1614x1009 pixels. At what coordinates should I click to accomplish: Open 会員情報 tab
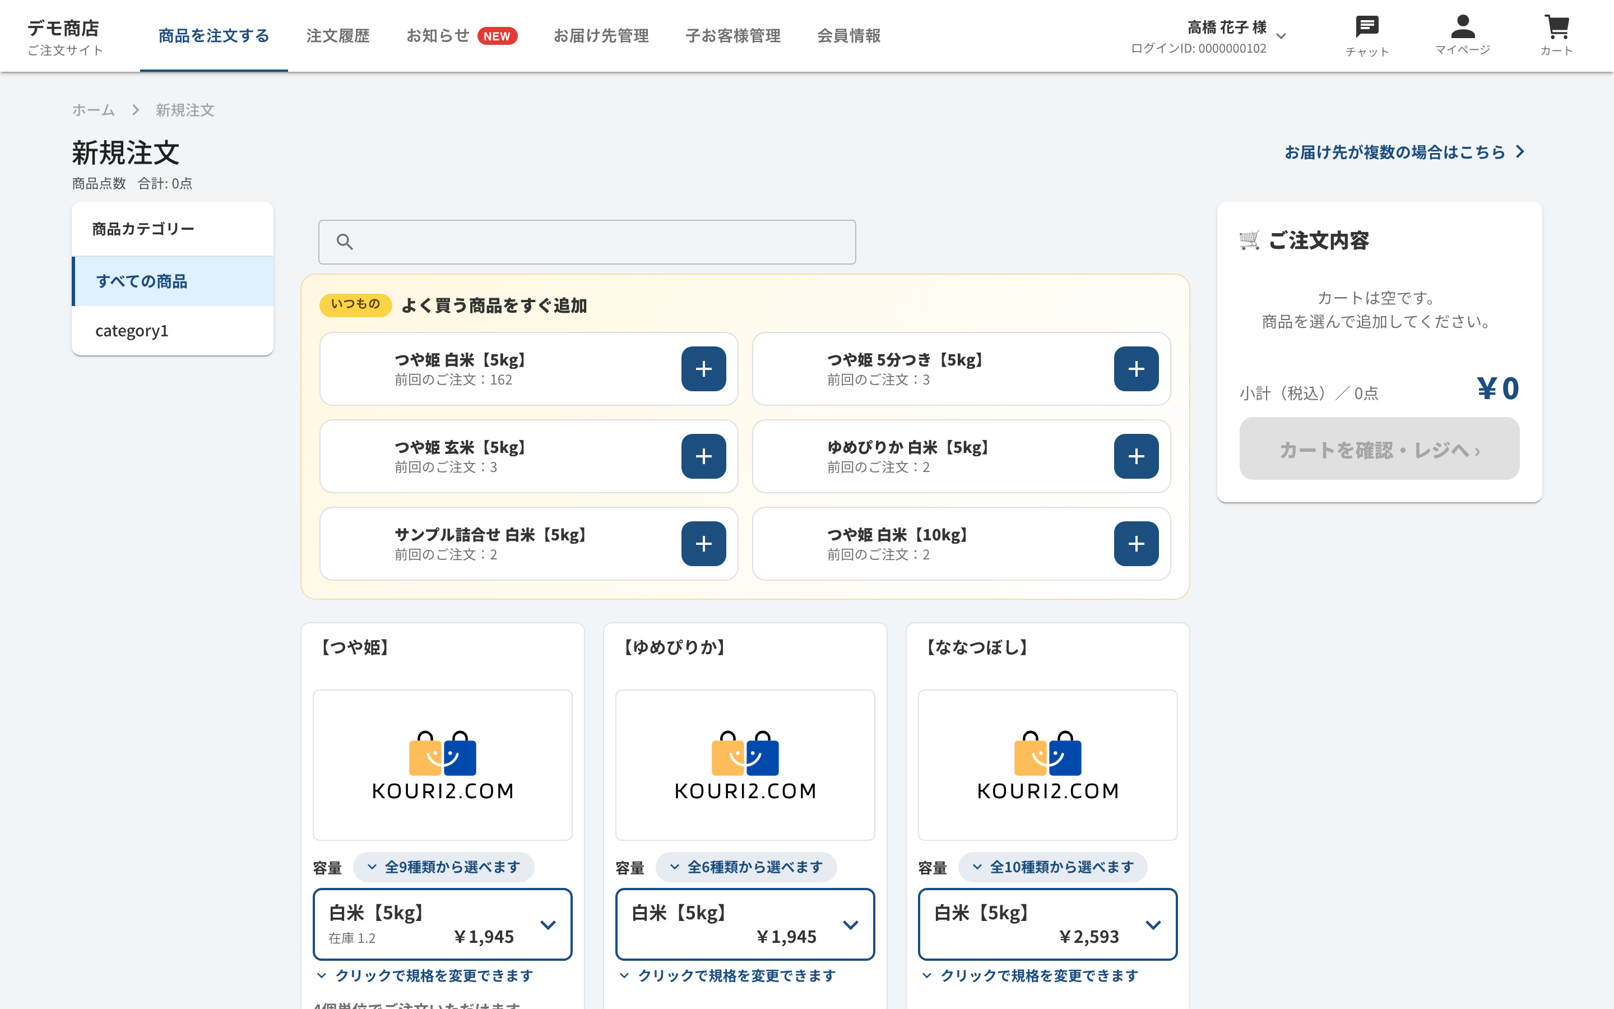848,35
